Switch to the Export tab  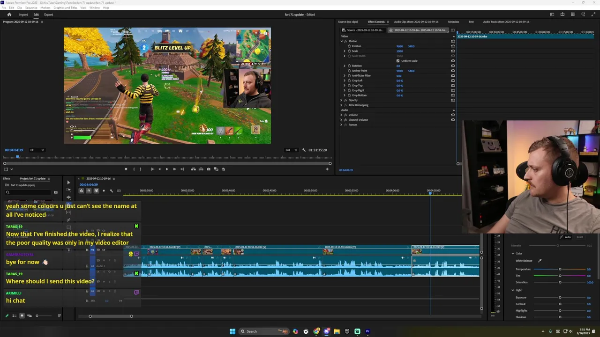click(x=49, y=15)
